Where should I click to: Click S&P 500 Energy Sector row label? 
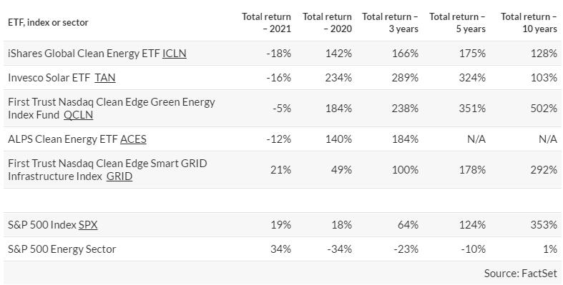tap(62, 249)
